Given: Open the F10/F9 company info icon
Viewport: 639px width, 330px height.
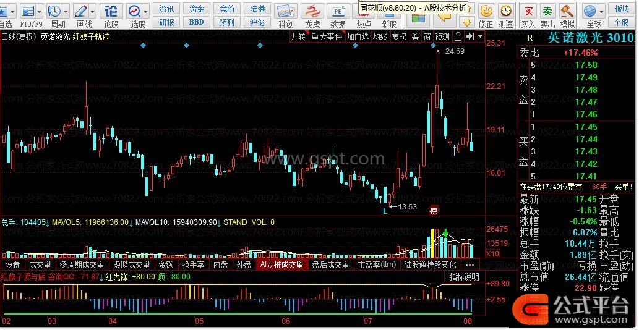Looking at the screenshot, I should tap(28, 11).
